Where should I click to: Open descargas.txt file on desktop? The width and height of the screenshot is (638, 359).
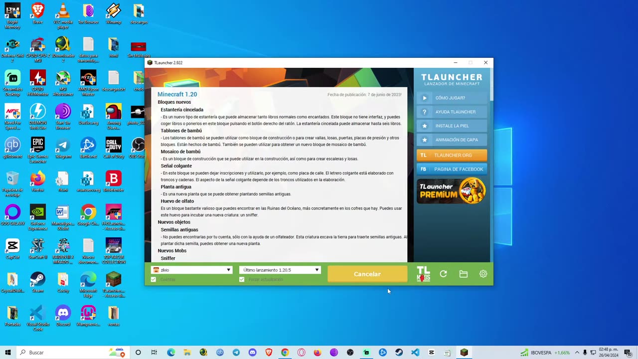pos(114,80)
